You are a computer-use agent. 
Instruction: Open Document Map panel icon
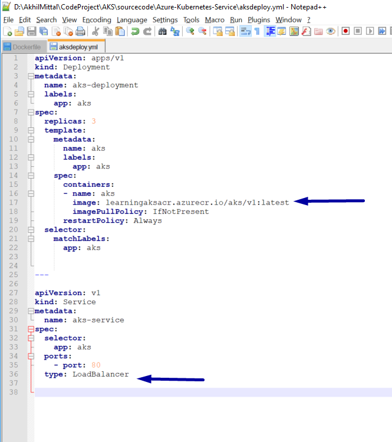(294, 31)
